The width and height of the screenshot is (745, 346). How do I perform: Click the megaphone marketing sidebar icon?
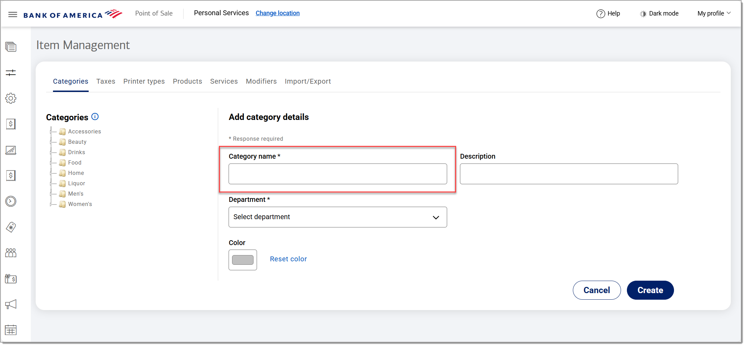click(x=11, y=305)
